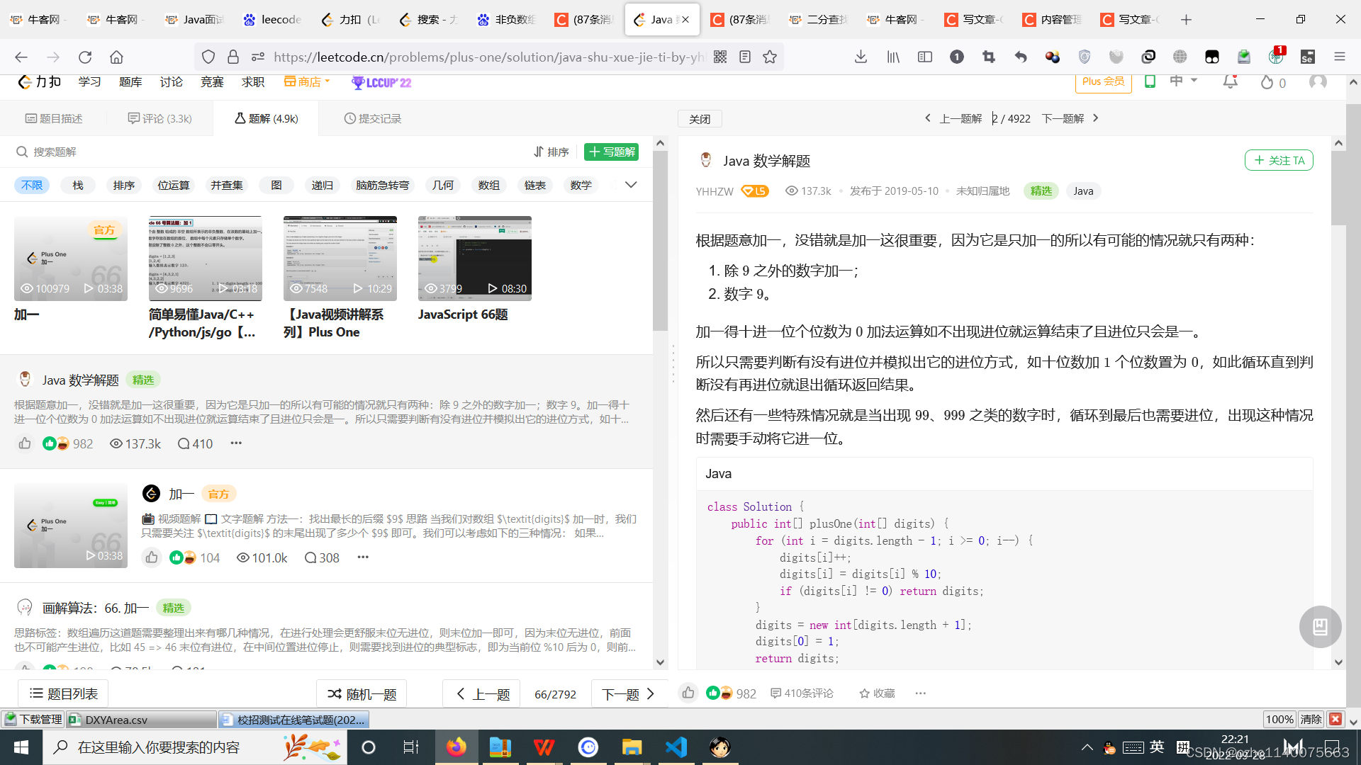The width and height of the screenshot is (1361, 765).
Task: Open Firefox application menu (hamburger)
Action: pyautogui.click(x=1339, y=57)
